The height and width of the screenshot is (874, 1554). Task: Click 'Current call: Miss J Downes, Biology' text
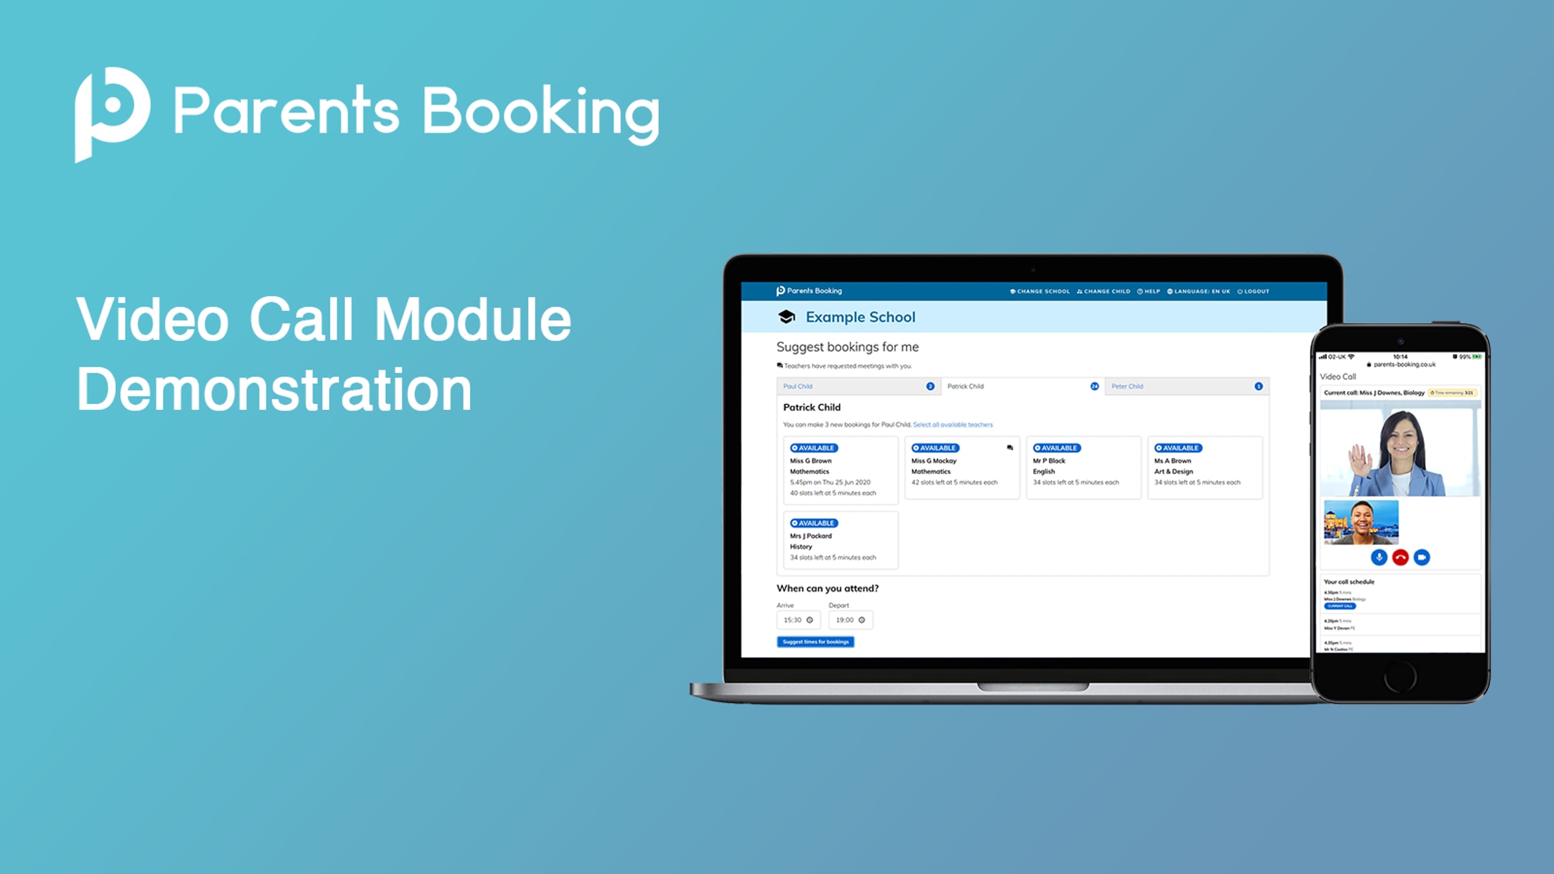(1374, 393)
